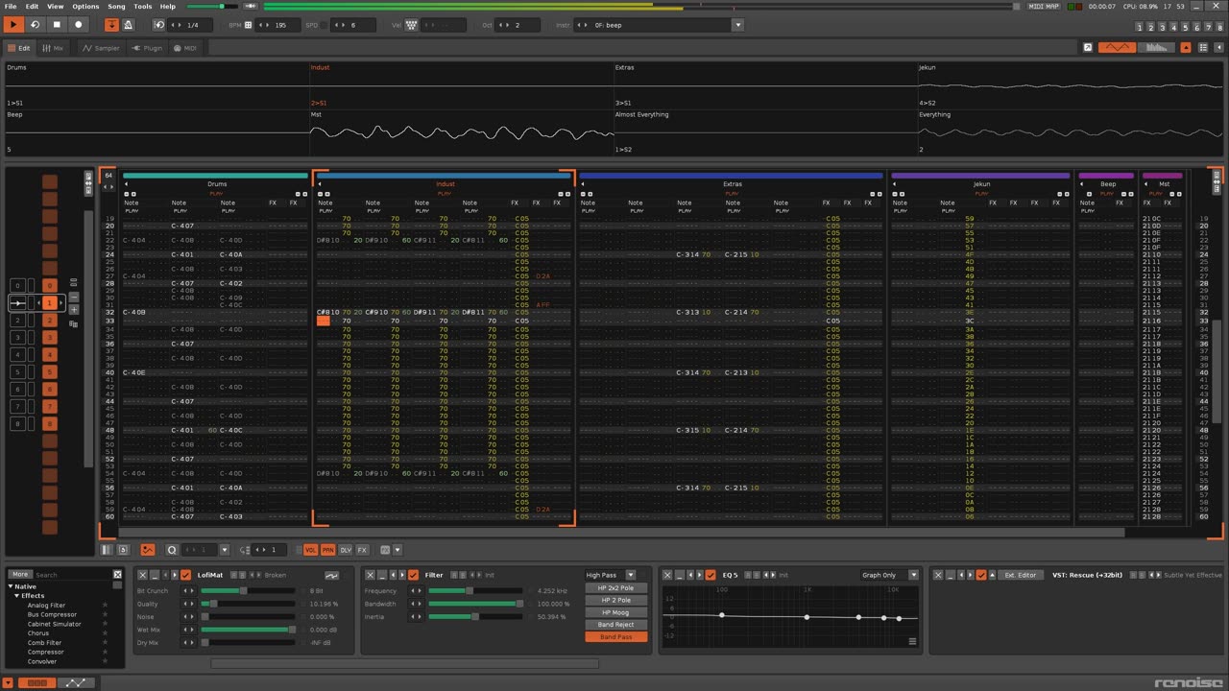
Task: Remove the LofiMat device with X
Action: click(141, 575)
